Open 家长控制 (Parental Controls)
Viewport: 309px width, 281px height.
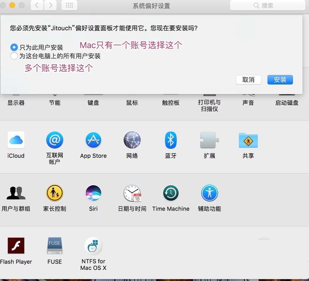tap(54, 193)
